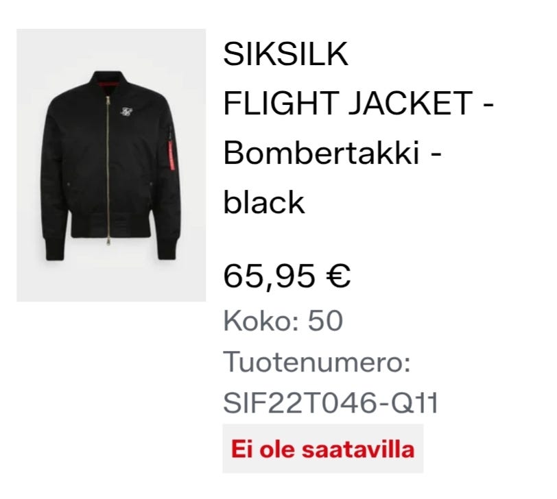Click the size value 50

(325, 321)
